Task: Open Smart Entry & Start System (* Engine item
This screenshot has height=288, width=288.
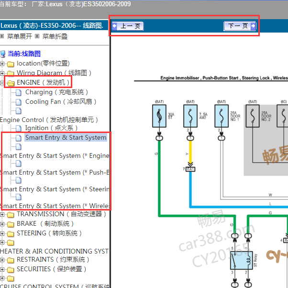Action: [x=55, y=156]
